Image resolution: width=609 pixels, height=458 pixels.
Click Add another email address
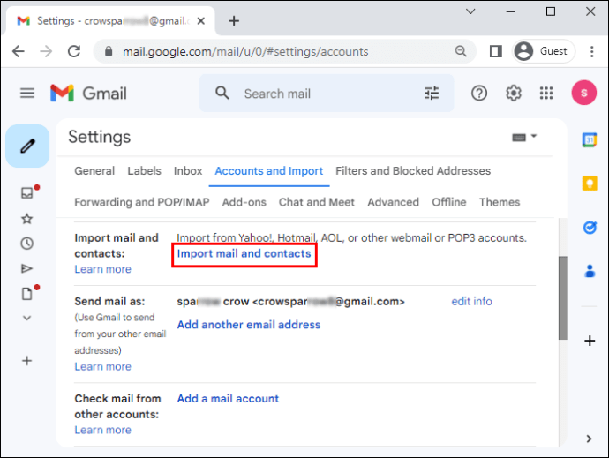pos(249,325)
